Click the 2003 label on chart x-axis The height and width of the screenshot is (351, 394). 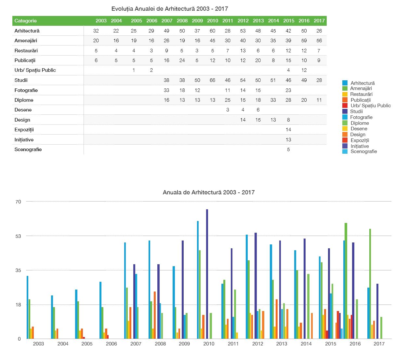[38, 344]
